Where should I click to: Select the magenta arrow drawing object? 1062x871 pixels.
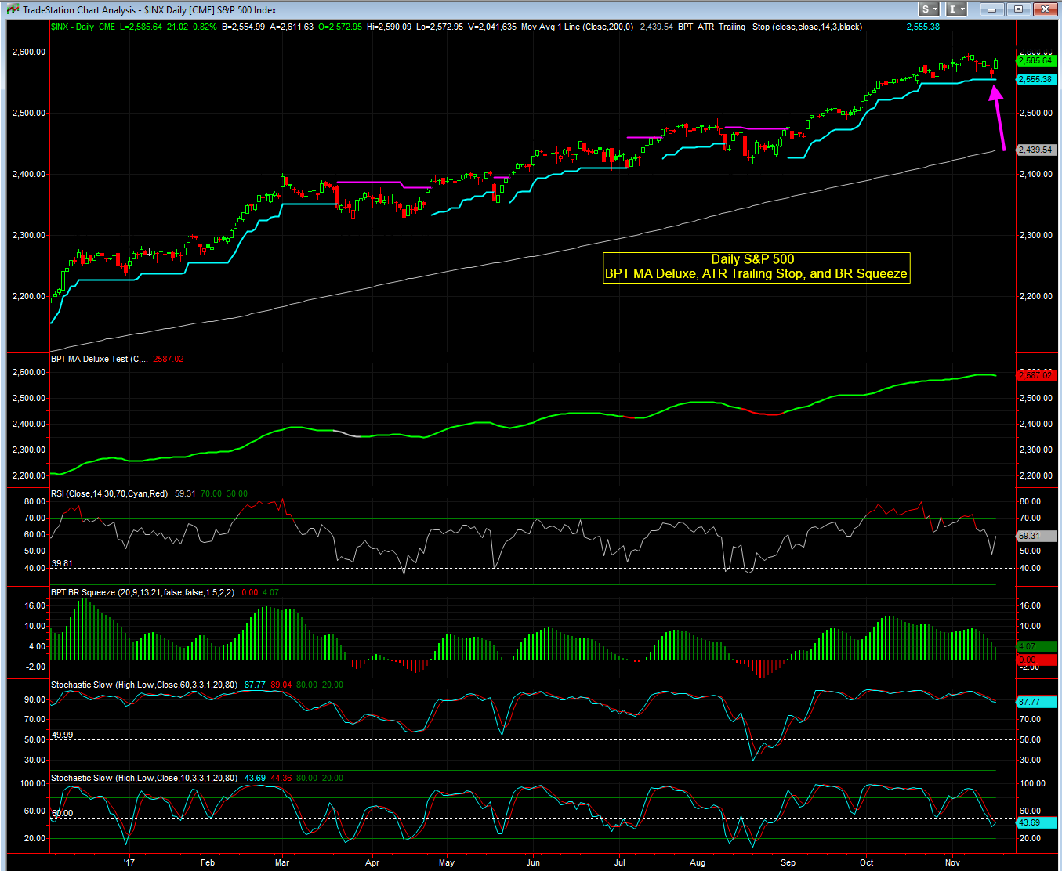point(997,117)
